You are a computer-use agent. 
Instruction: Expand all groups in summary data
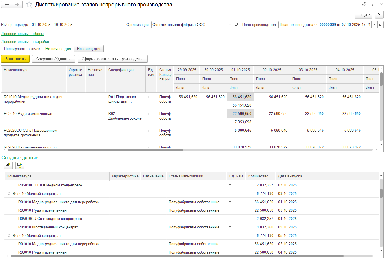point(8,165)
